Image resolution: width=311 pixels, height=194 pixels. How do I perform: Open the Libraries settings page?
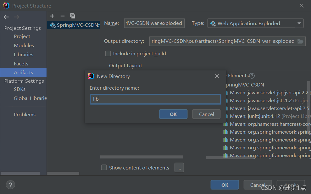[24, 54]
